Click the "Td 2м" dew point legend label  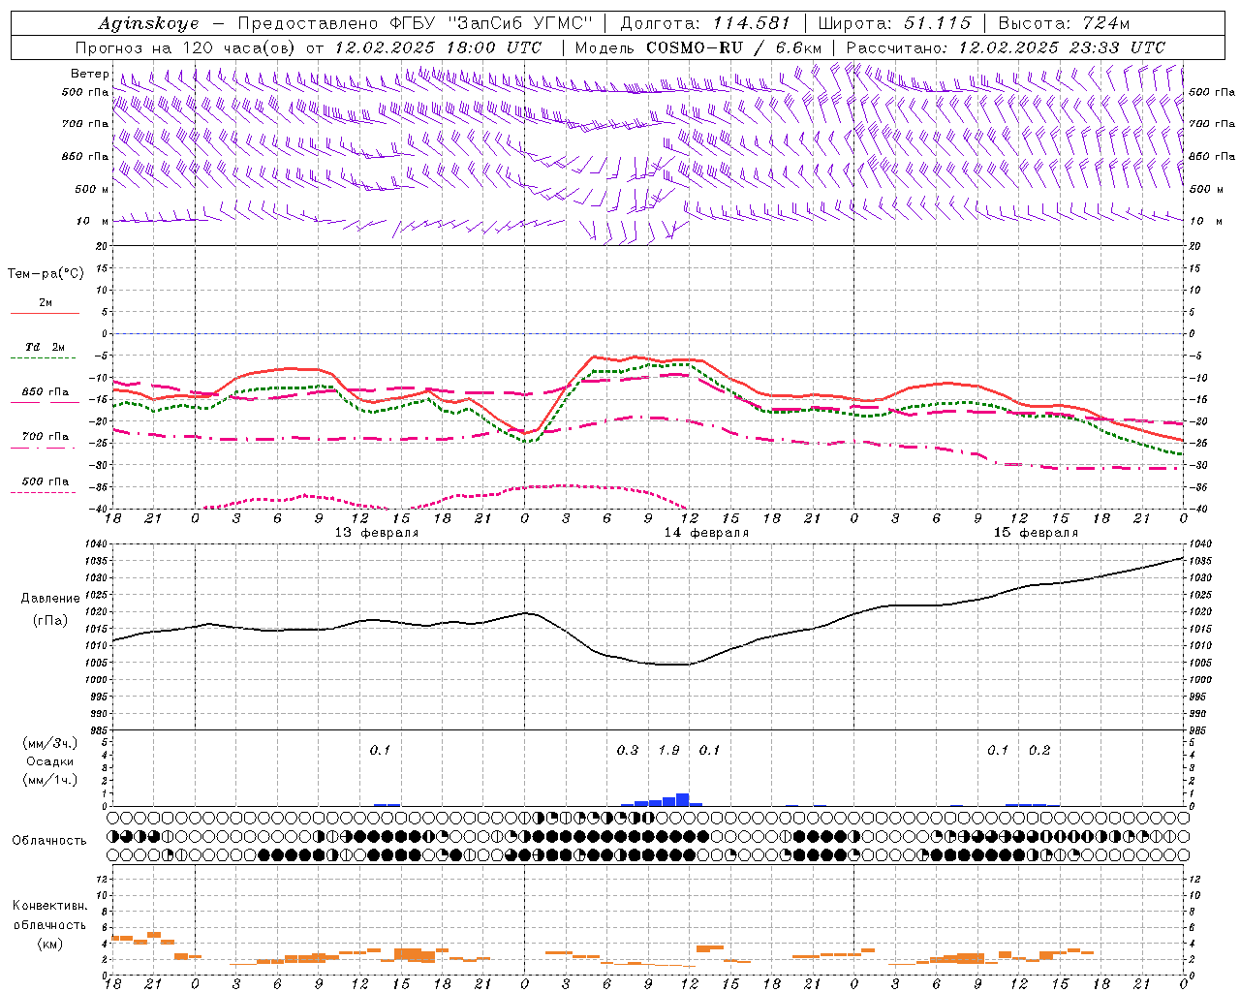point(46,347)
